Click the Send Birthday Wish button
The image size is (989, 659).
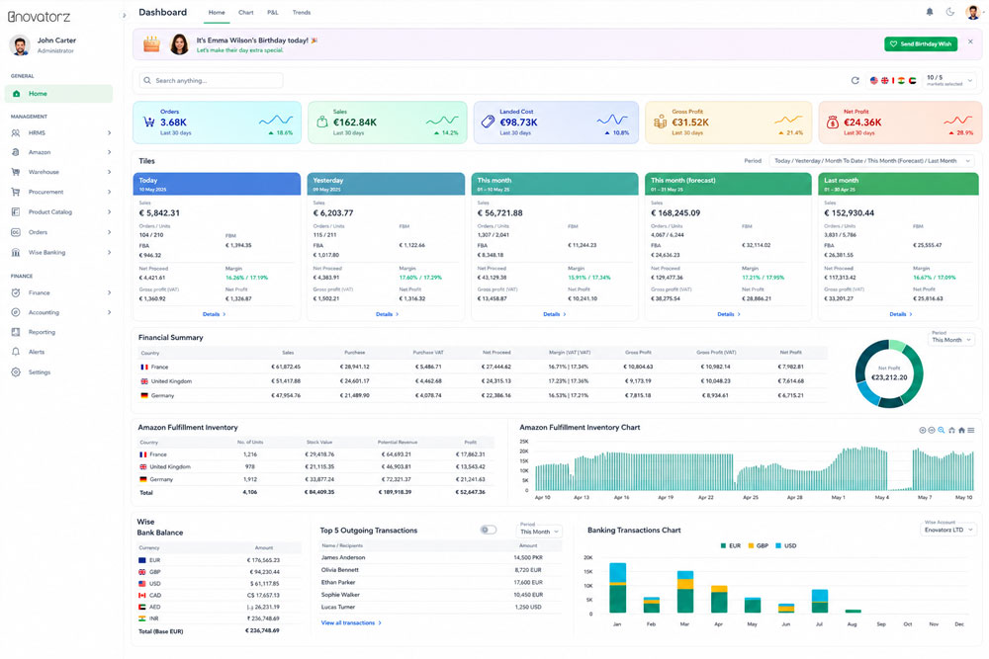pyautogui.click(x=921, y=44)
